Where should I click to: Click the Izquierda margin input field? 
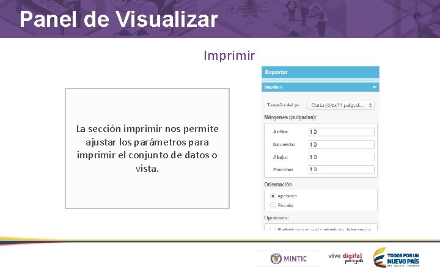tap(341, 144)
